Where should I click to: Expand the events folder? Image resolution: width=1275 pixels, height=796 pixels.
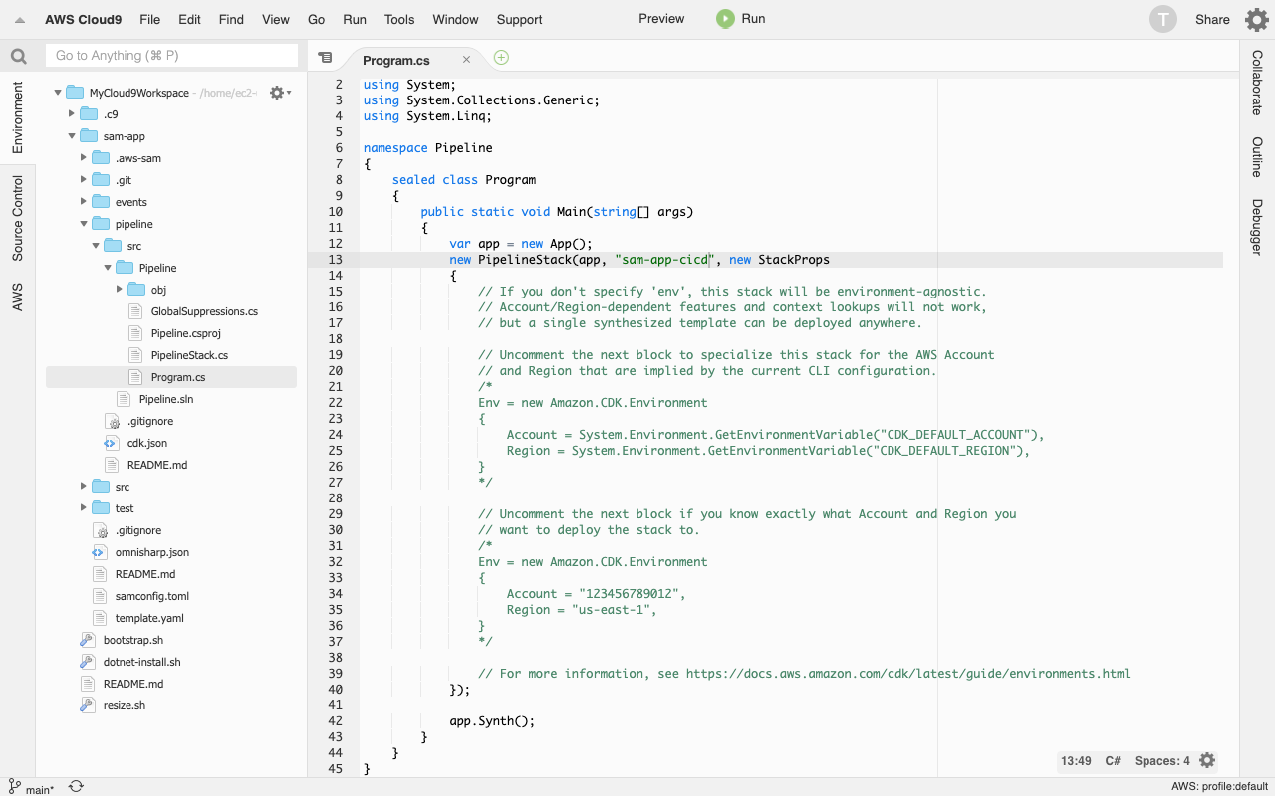(x=83, y=202)
